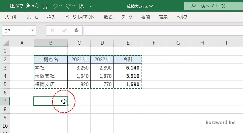Click the 本社 cell
Screen dimensions: 243x133
pyautogui.click(x=51, y=68)
